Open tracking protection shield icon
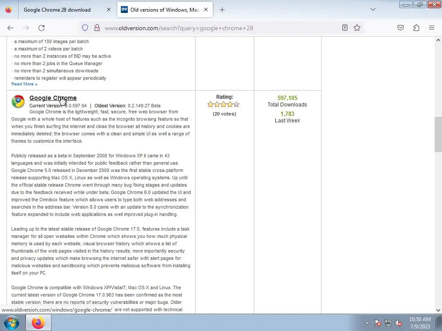Image resolution: width=442 pixels, height=331 pixels. pos(85,28)
